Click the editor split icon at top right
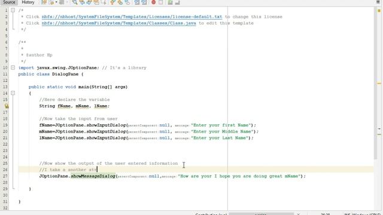Image resolution: width=383 pixels, height=215 pixels. pos(378,2)
